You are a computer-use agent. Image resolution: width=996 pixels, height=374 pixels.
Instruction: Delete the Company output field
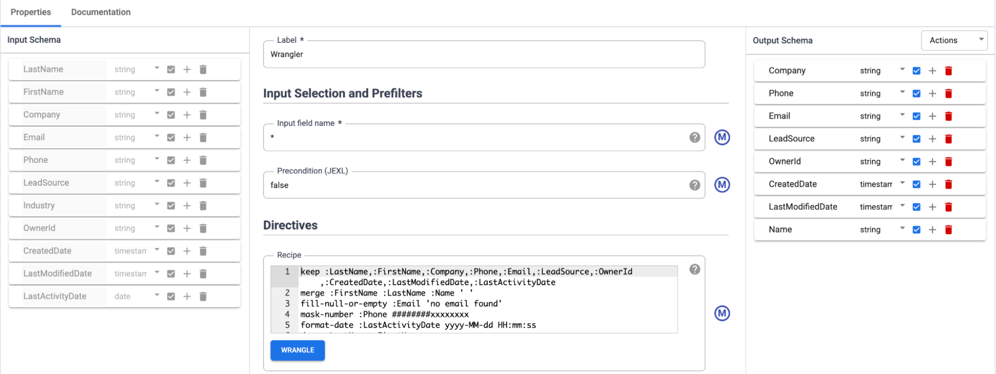(948, 71)
